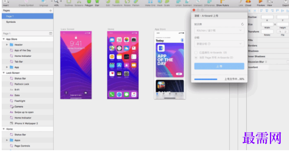
Task: Click the upload progress bar
Action: coord(206,79)
